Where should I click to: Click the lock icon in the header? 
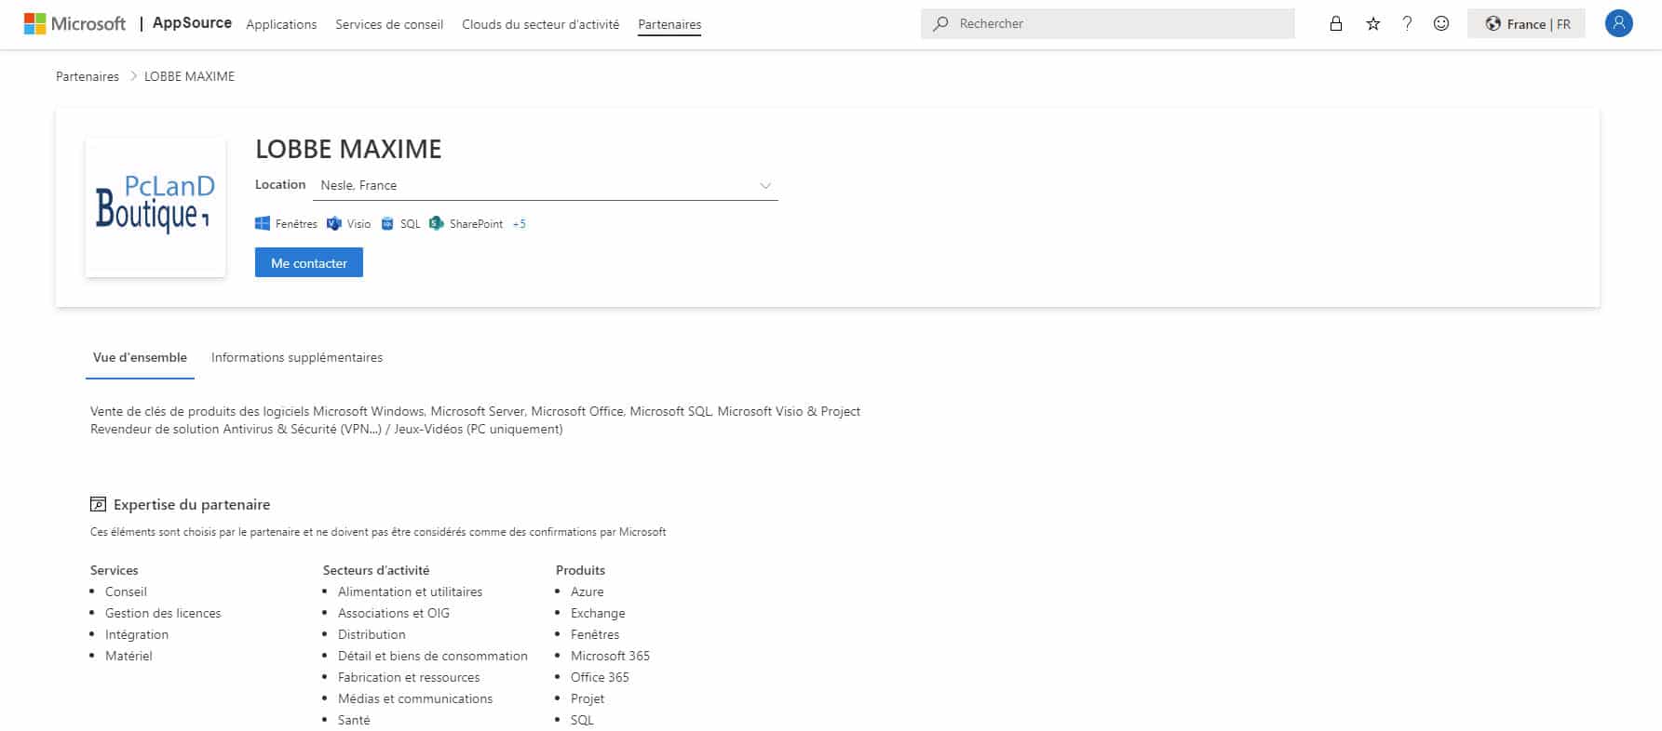[1336, 23]
